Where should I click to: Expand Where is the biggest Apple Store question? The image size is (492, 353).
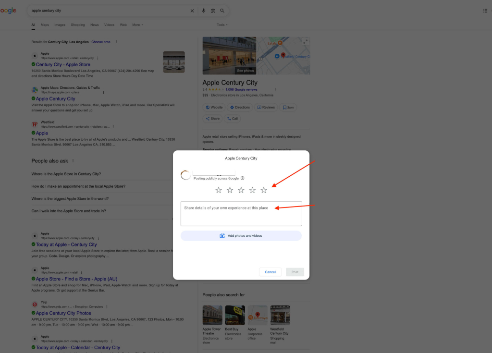(x=102, y=199)
